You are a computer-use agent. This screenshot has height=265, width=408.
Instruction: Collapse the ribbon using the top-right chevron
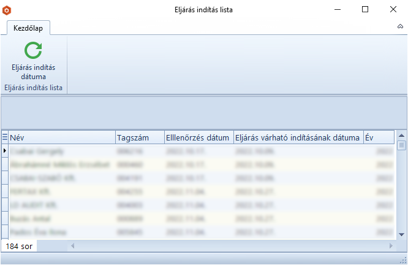[x=400, y=28]
